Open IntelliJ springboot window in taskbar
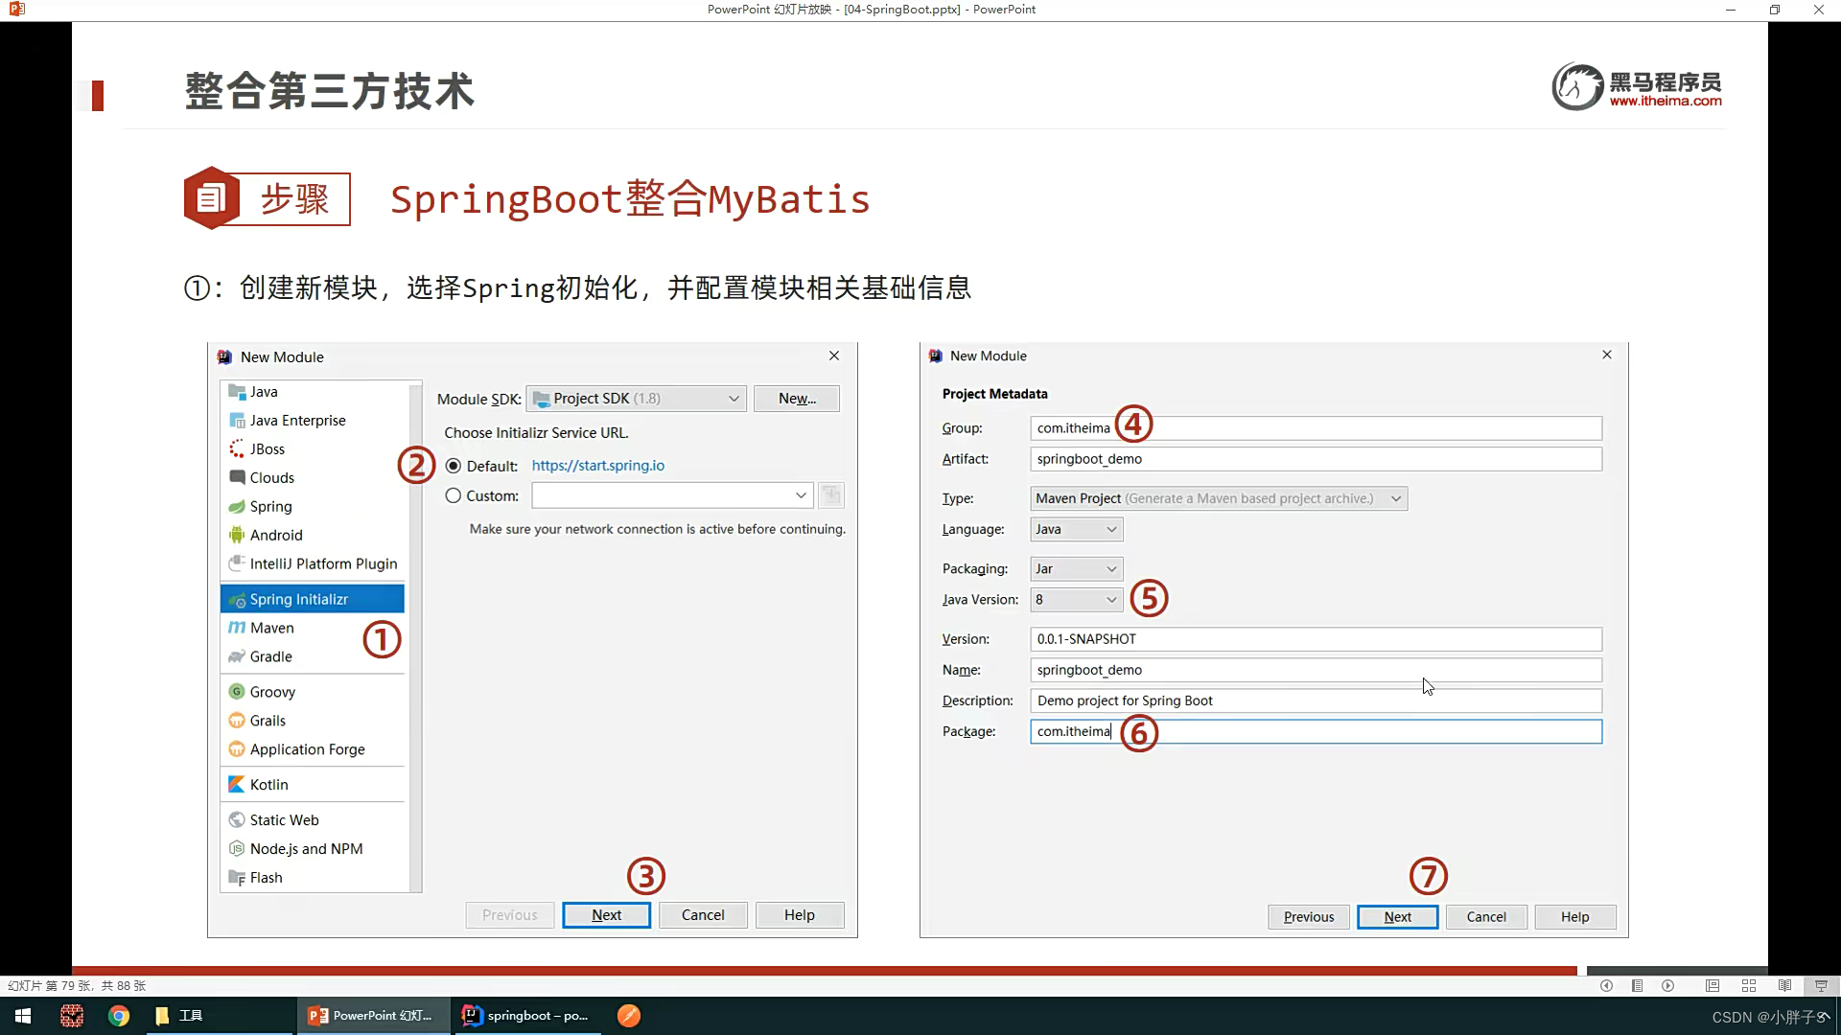The width and height of the screenshot is (1841, 1035). click(525, 1015)
